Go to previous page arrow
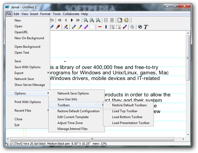 66,20
